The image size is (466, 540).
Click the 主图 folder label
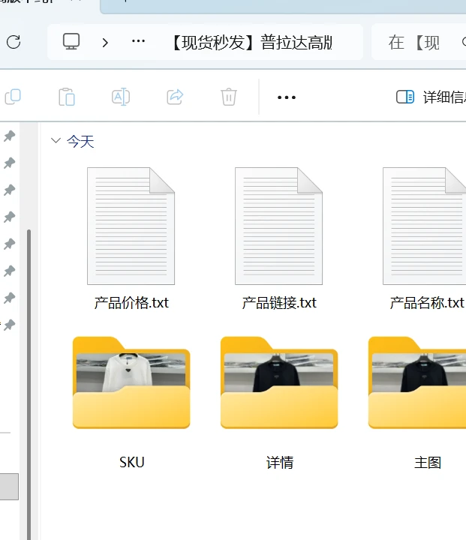click(x=428, y=463)
